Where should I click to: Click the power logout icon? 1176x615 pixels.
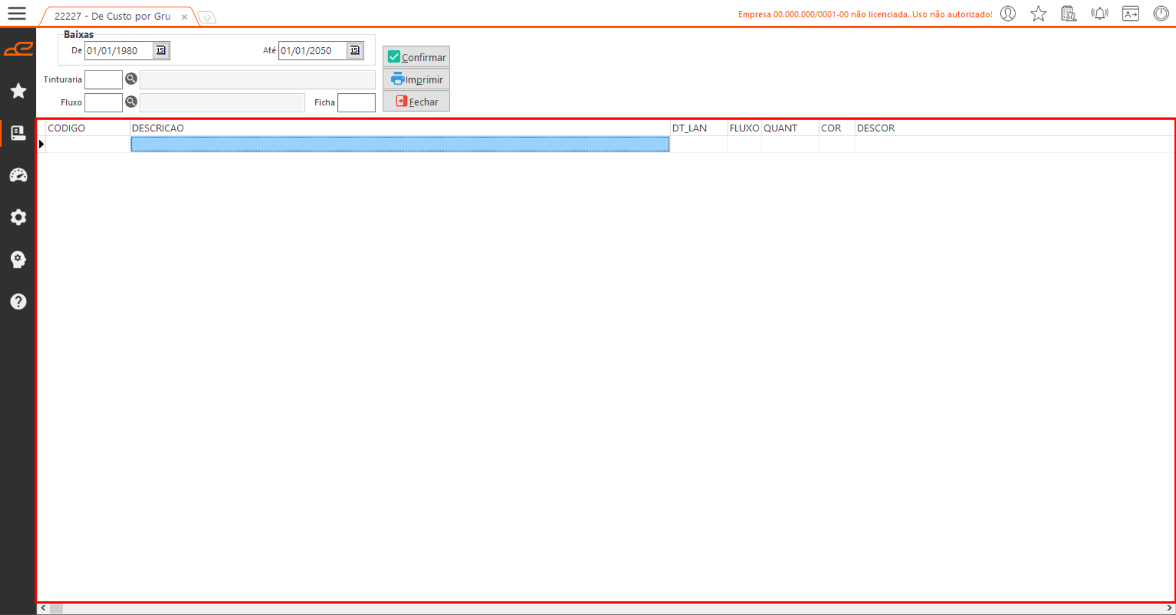click(1161, 13)
